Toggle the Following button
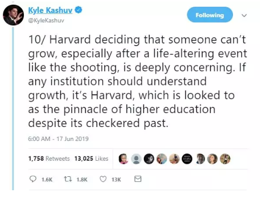The image size is (260, 198). tap(210, 15)
